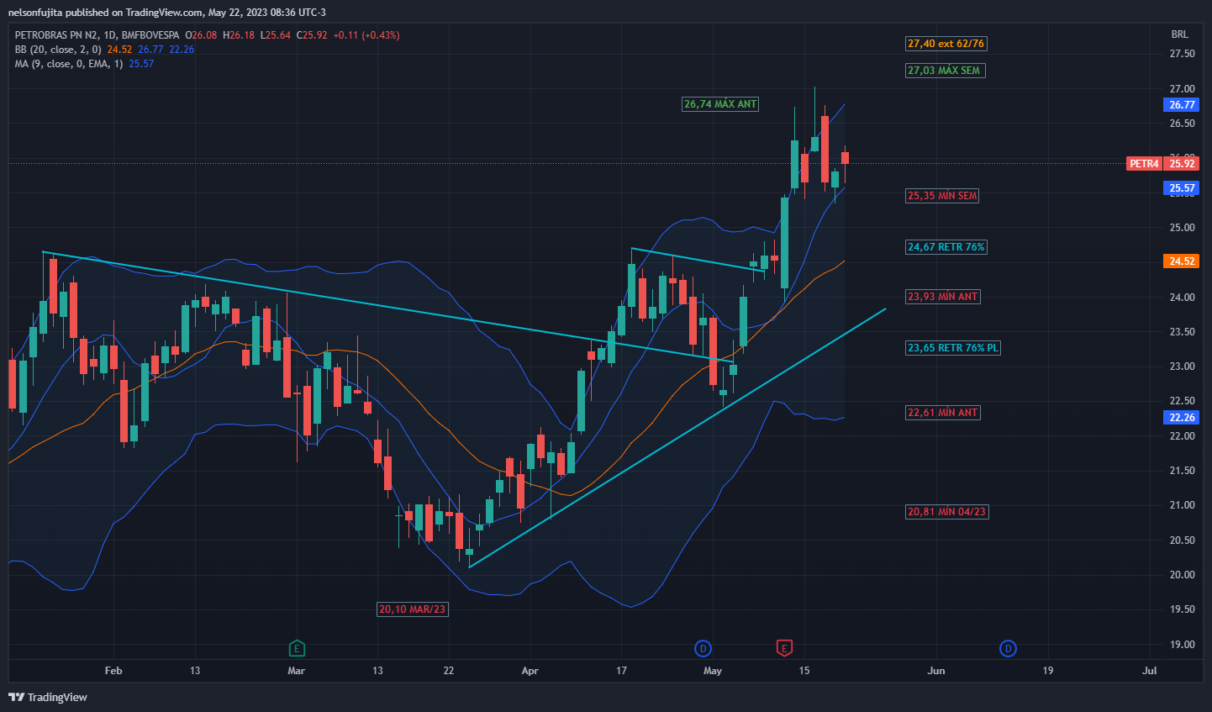This screenshot has height=712, width=1212.
Task: Click the May date on the time axis
Action: [x=713, y=671]
